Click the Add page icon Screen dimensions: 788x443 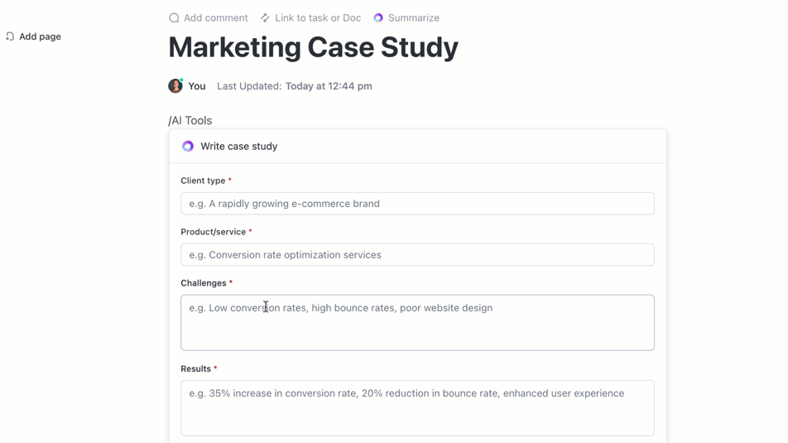tap(10, 36)
